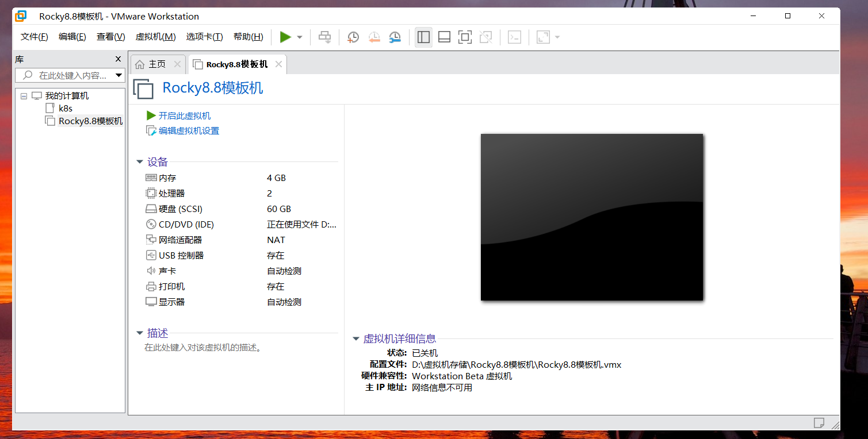Click the Workstation Beta 虚拟机 compatibility value
Image resolution: width=868 pixels, height=439 pixels.
pos(462,376)
